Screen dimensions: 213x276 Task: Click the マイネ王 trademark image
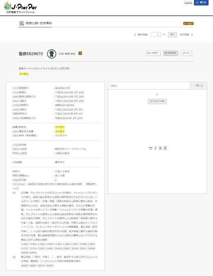157,148
